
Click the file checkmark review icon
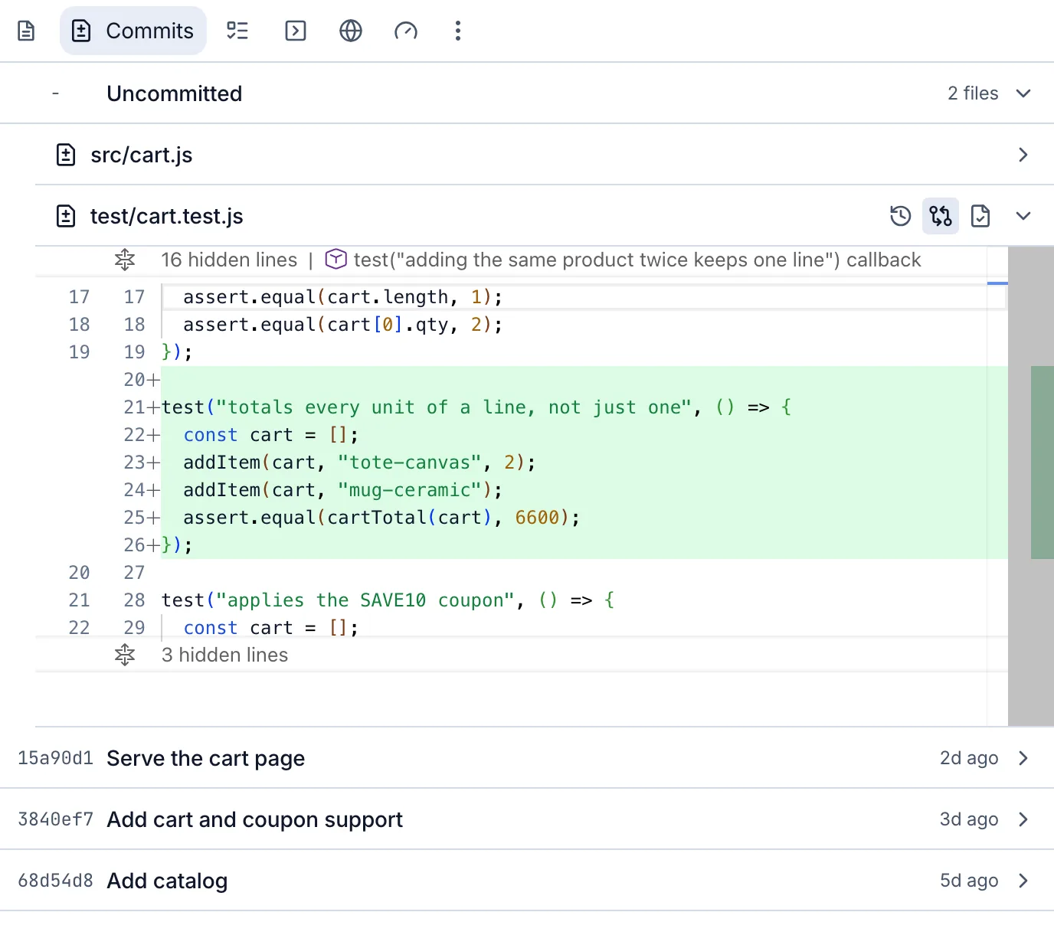(980, 216)
